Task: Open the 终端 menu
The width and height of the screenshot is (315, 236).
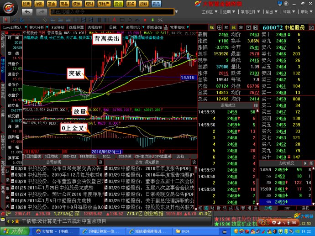Action: (x=289, y=12)
